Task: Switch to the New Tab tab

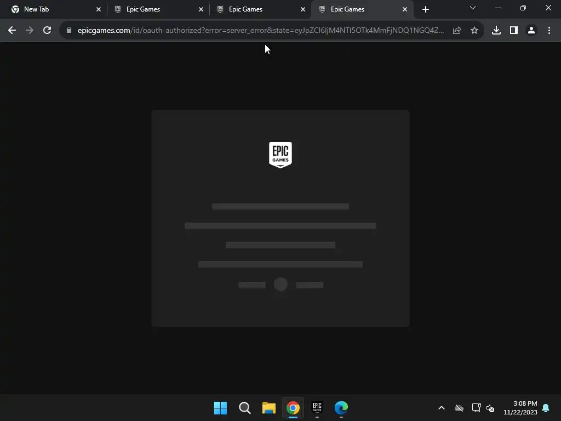Action: (x=54, y=10)
